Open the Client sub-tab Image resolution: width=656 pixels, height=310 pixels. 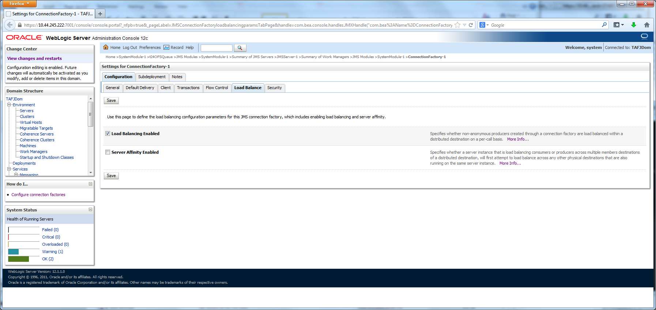[166, 88]
